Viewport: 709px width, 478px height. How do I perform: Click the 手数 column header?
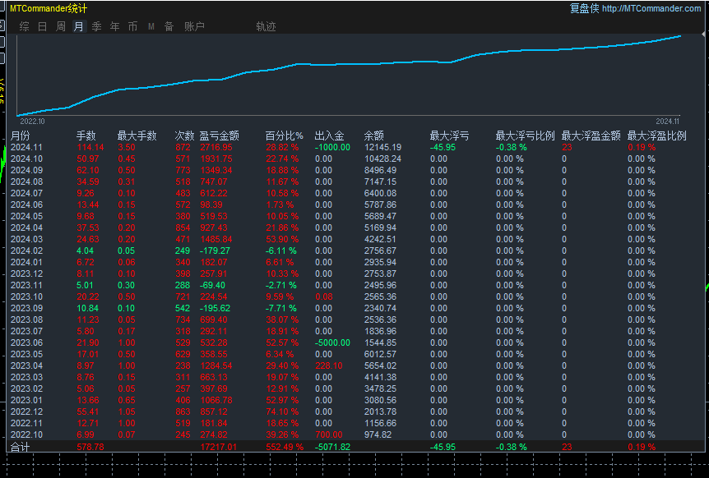[x=86, y=136]
